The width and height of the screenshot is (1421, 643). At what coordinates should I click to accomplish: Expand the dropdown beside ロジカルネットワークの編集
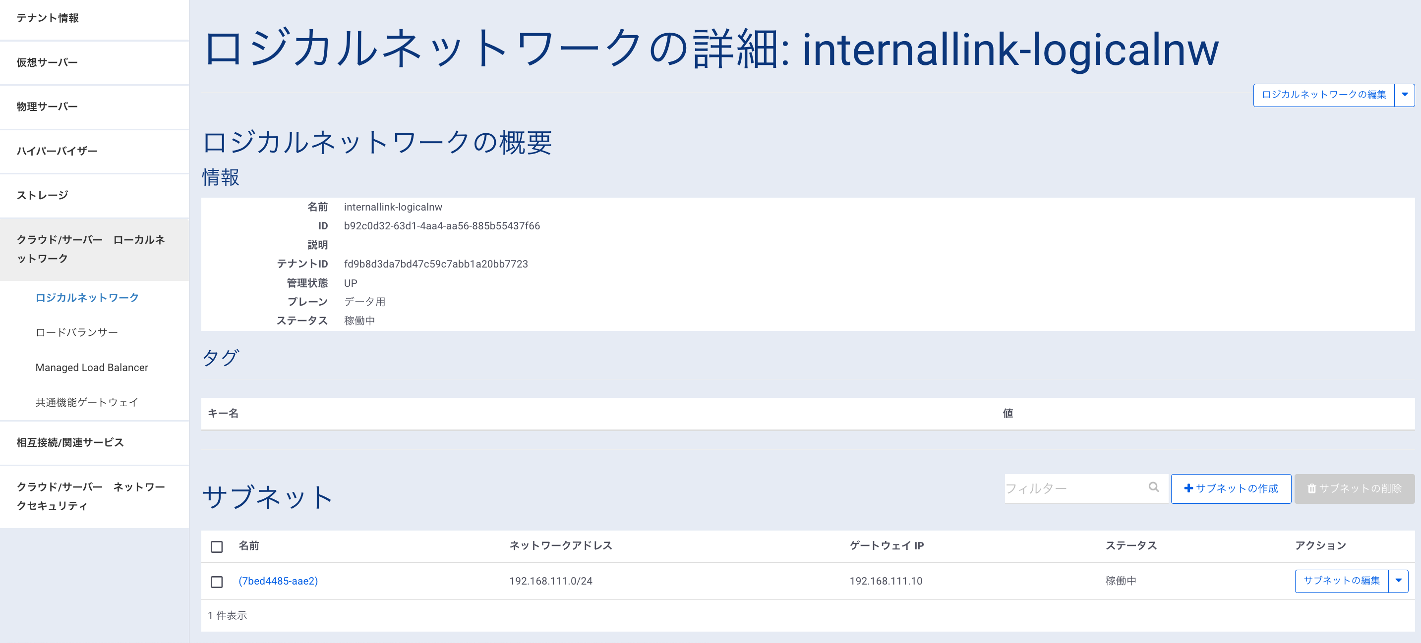point(1405,94)
